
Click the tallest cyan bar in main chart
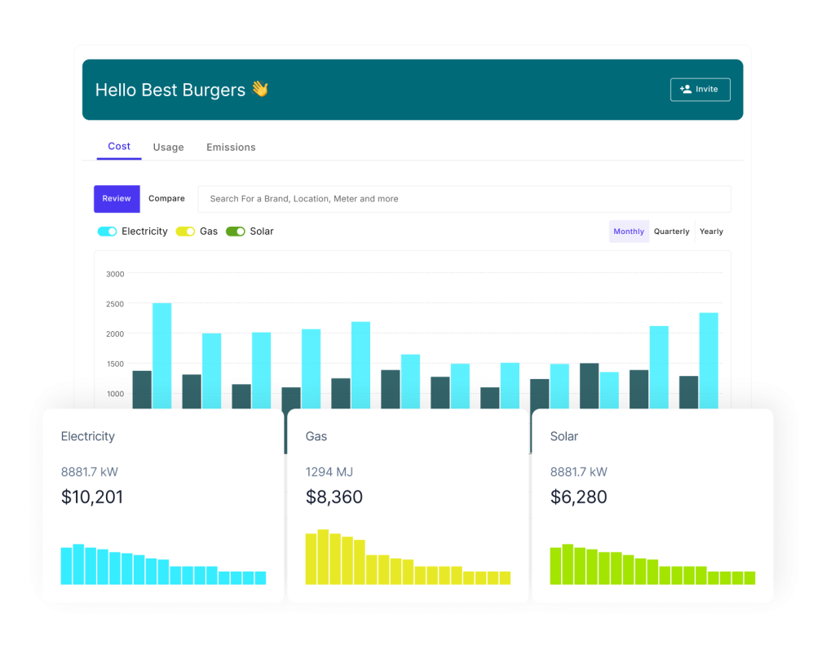click(x=162, y=355)
